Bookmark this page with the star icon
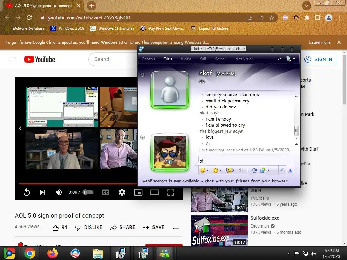347x260 pixels. pos(272,18)
